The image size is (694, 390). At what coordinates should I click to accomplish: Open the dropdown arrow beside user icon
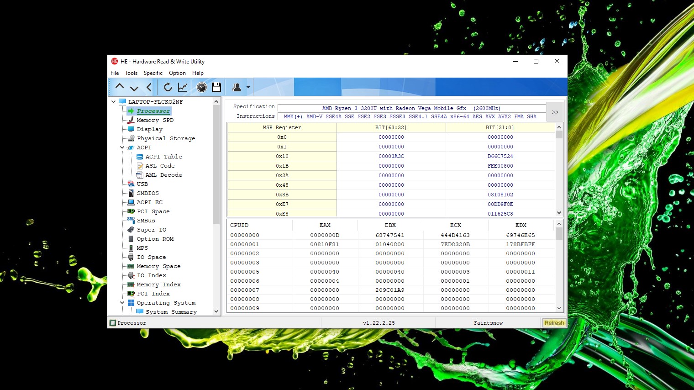[248, 87]
